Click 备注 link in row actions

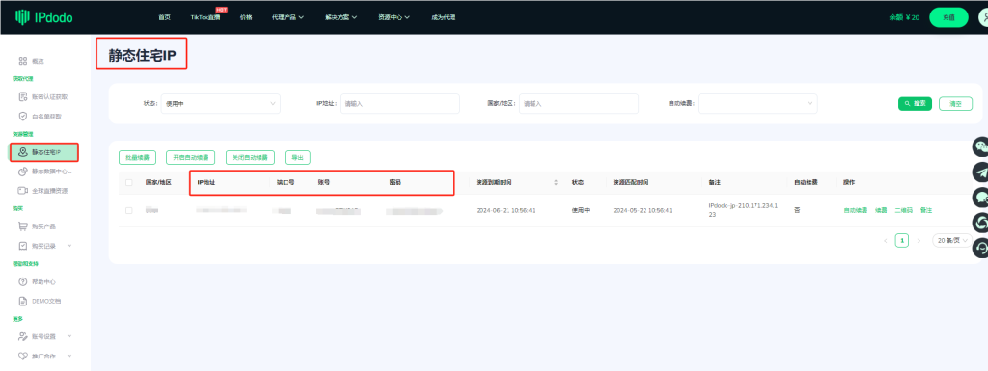925,210
